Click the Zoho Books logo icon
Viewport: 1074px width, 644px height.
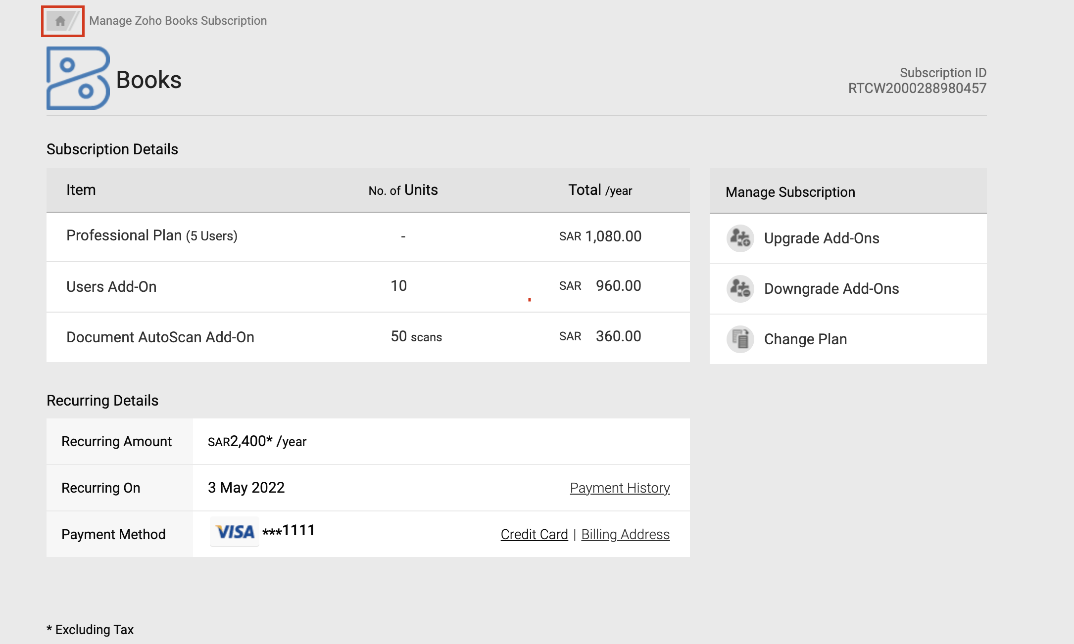pyautogui.click(x=78, y=78)
